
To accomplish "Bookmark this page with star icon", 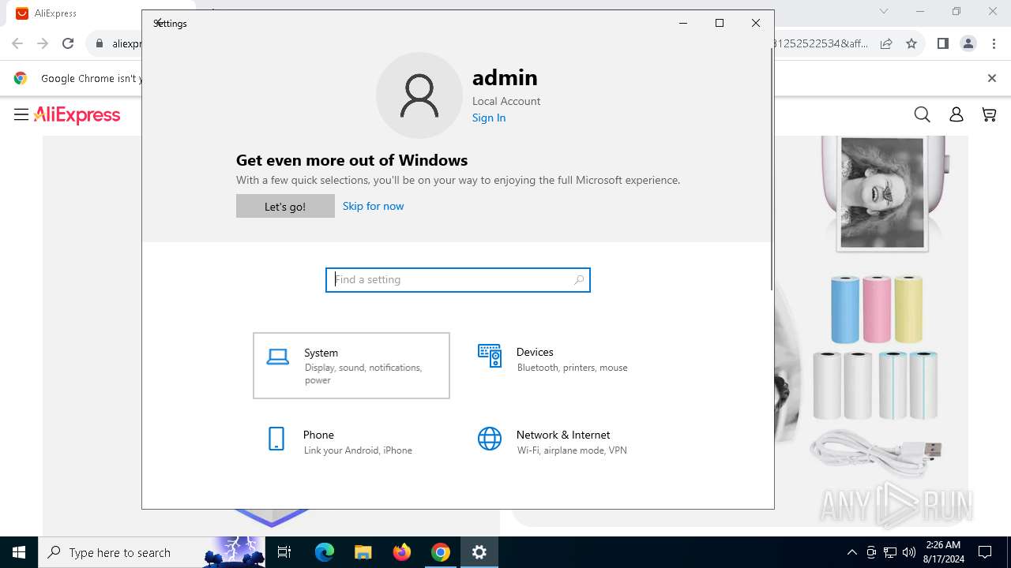I will (x=911, y=43).
